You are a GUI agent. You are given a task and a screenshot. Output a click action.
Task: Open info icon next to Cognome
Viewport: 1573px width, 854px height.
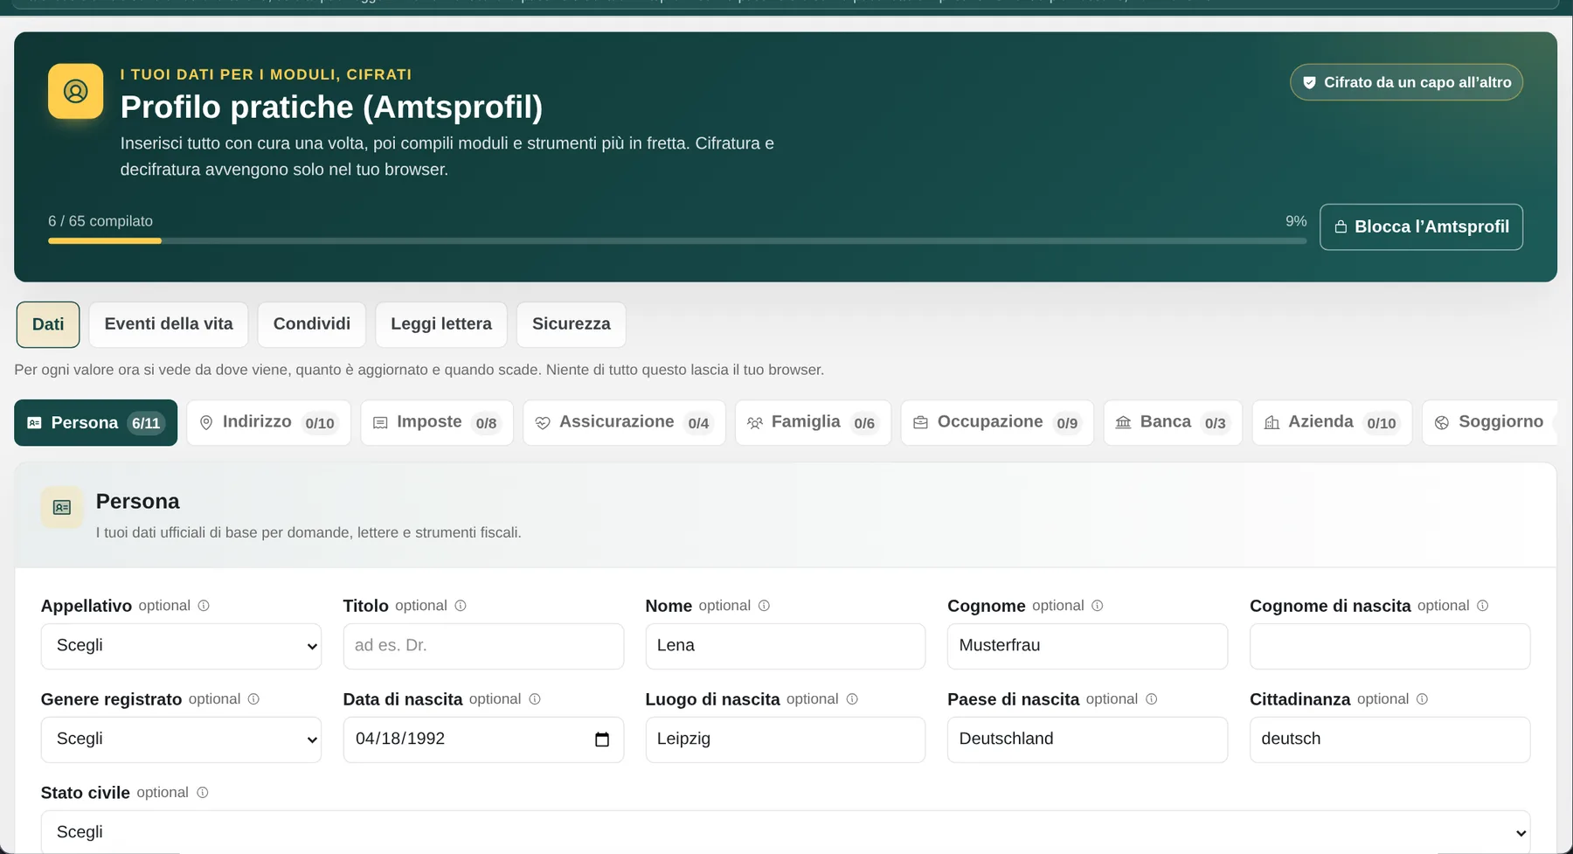coord(1098,606)
